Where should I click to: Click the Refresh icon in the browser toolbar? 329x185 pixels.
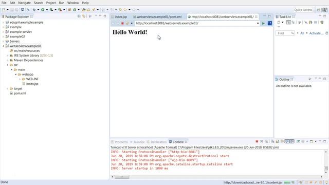point(127,23)
